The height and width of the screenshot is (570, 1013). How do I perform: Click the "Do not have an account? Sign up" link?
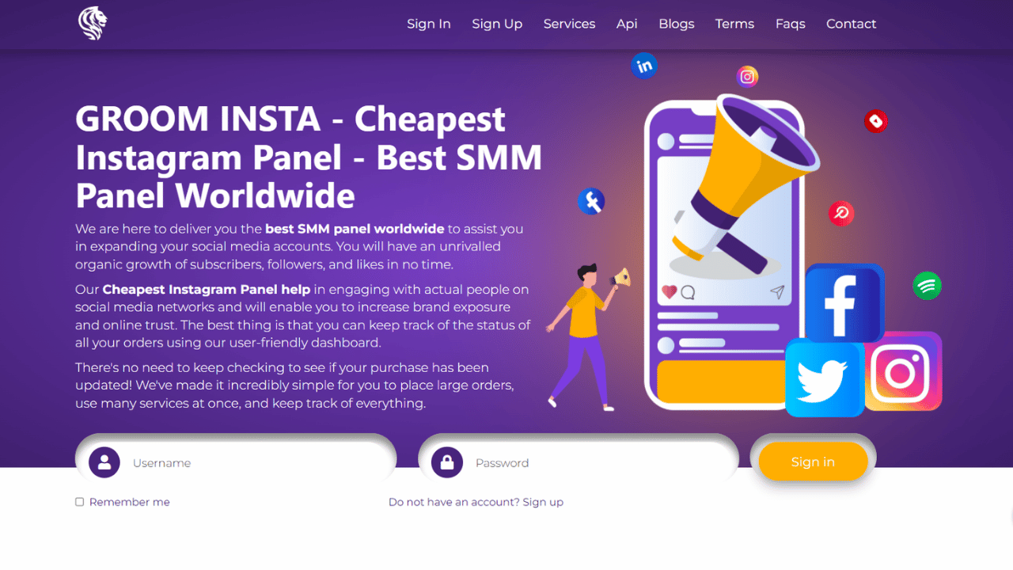(x=476, y=502)
